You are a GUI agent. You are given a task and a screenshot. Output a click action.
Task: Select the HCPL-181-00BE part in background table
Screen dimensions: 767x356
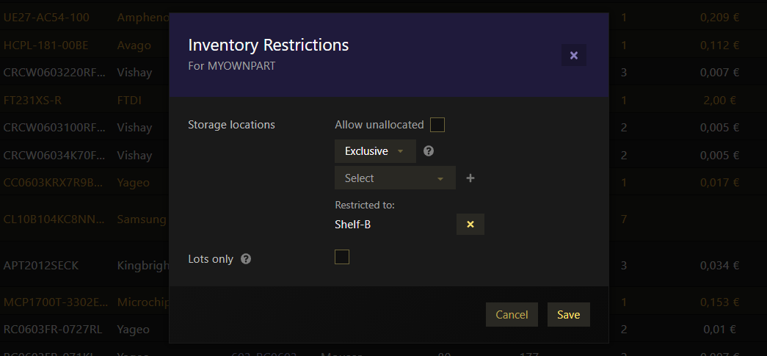pyautogui.click(x=46, y=46)
